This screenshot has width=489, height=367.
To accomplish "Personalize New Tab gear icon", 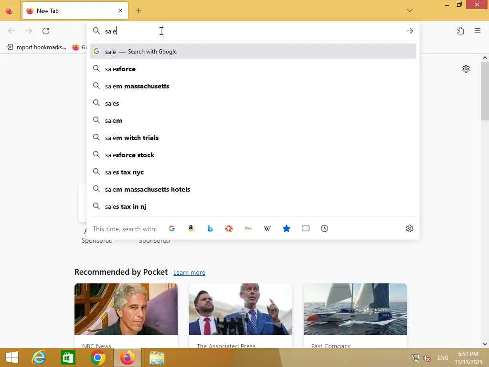I will pyautogui.click(x=466, y=69).
